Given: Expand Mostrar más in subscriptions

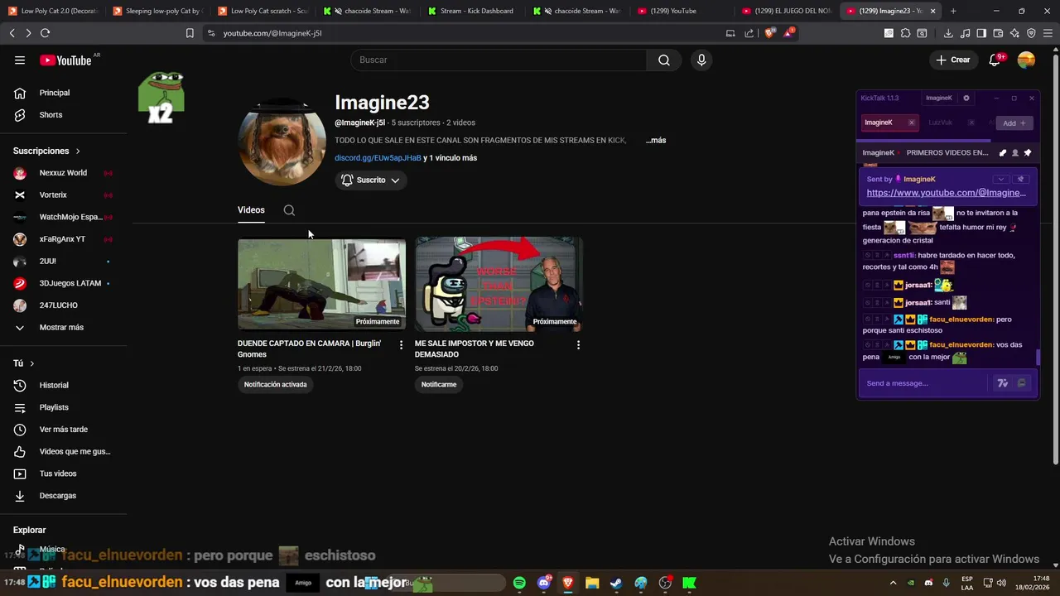Looking at the screenshot, I should 61,327.
